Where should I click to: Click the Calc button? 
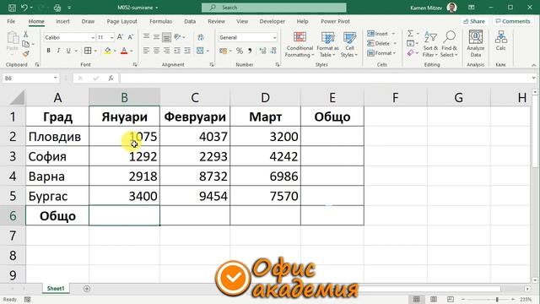[500, 41]
